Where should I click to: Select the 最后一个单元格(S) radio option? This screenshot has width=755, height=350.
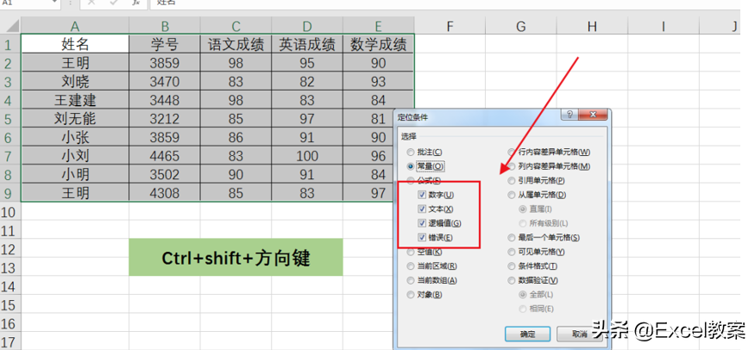(x=544, y=238)
